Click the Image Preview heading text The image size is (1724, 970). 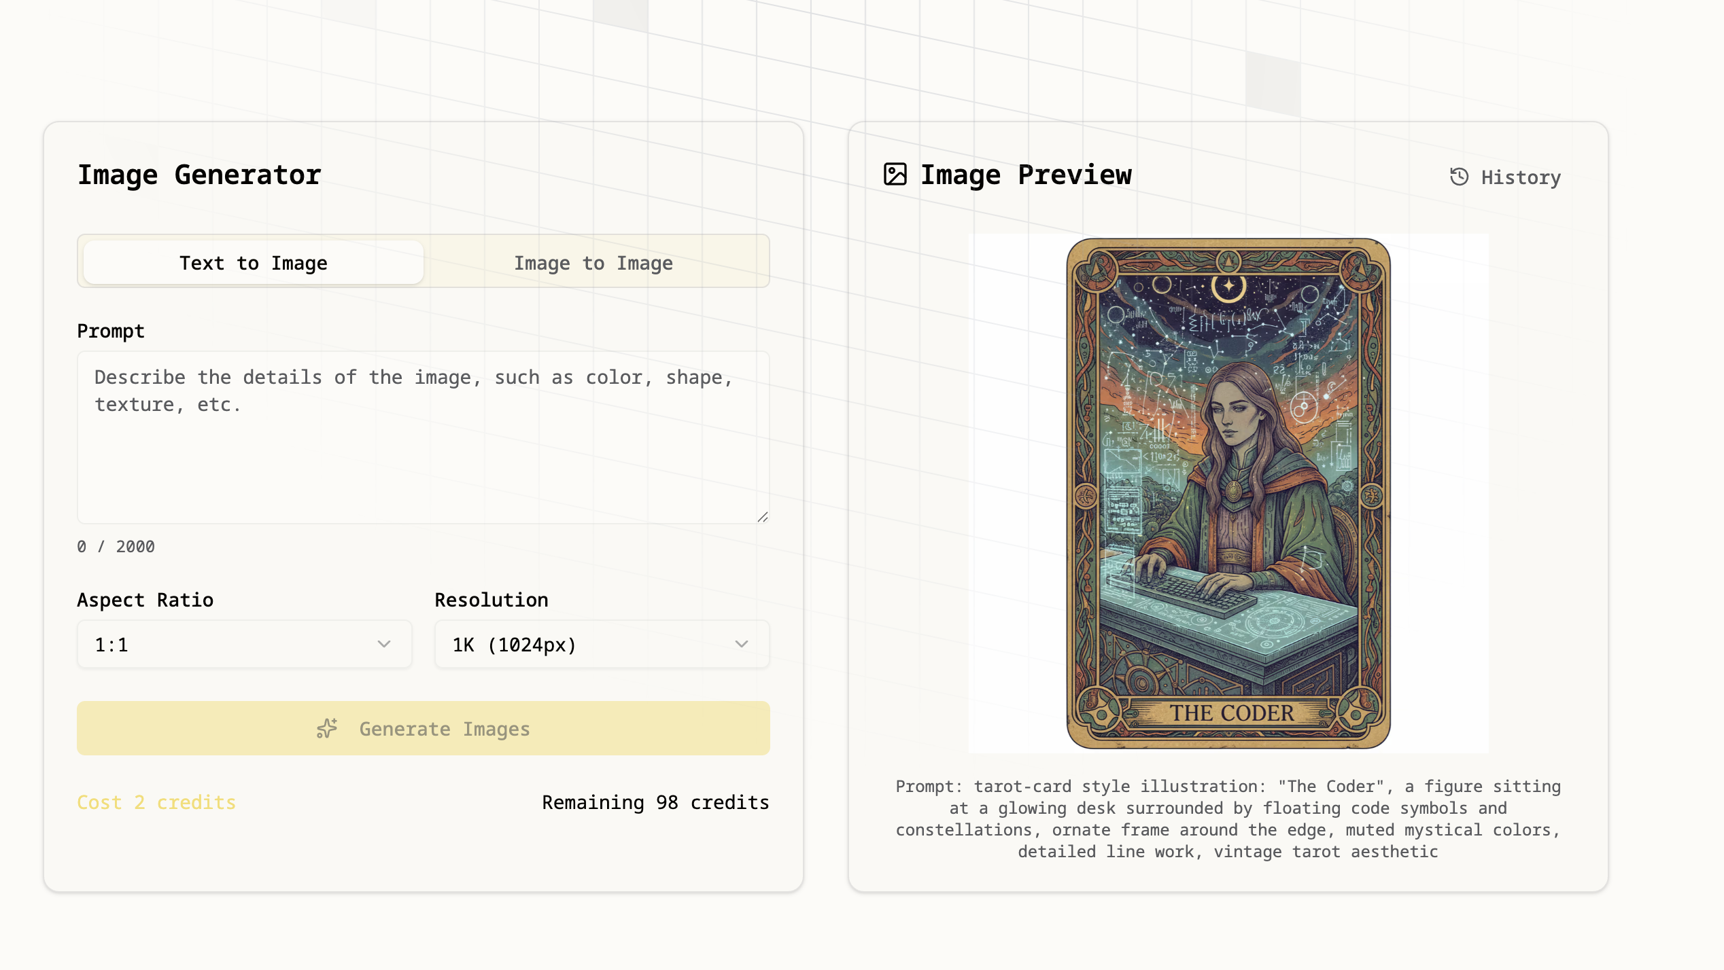pyautogui.click(x=1026, y=175)
